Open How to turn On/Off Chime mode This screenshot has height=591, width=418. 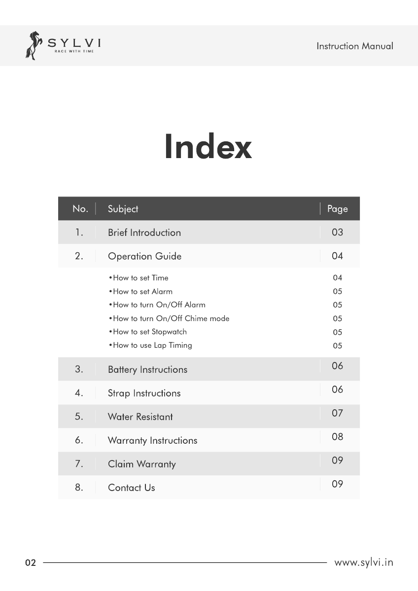169,319
